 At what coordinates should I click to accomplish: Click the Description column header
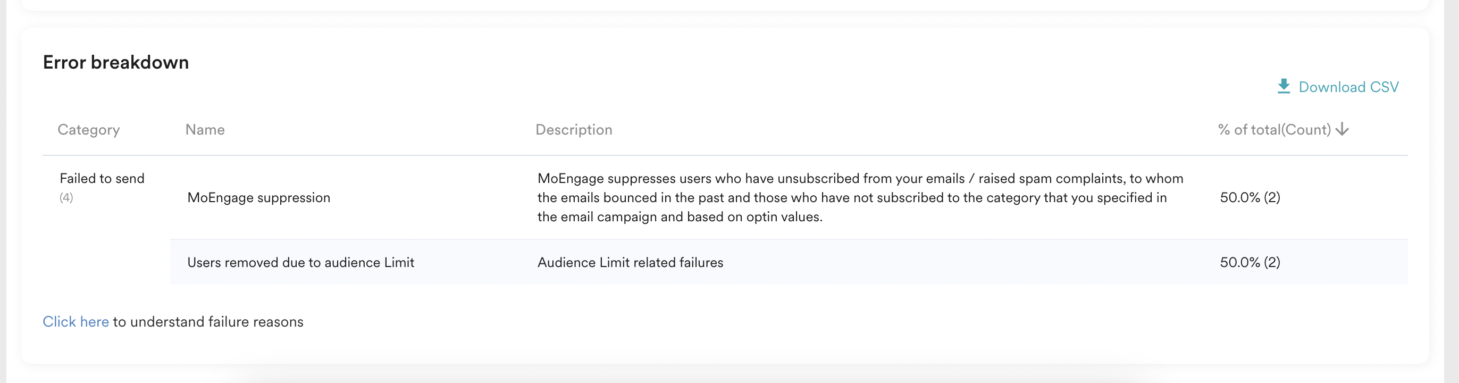(x=573, y=130)
